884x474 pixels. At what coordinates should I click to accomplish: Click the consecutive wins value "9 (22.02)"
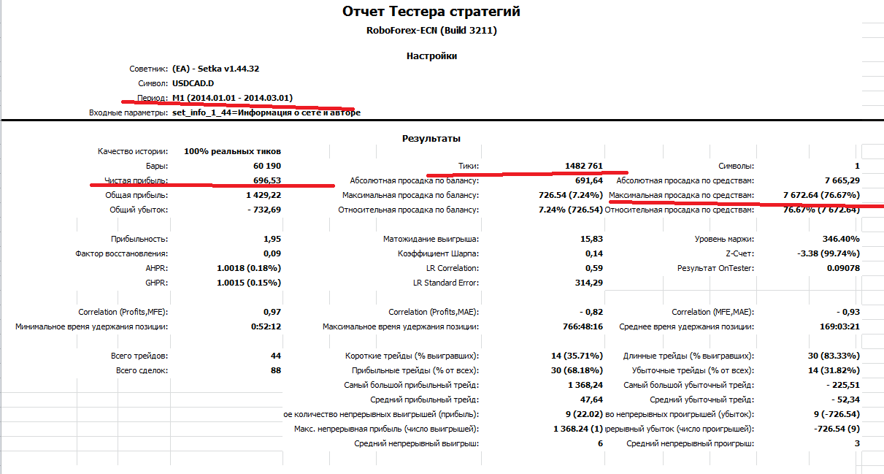583,414
